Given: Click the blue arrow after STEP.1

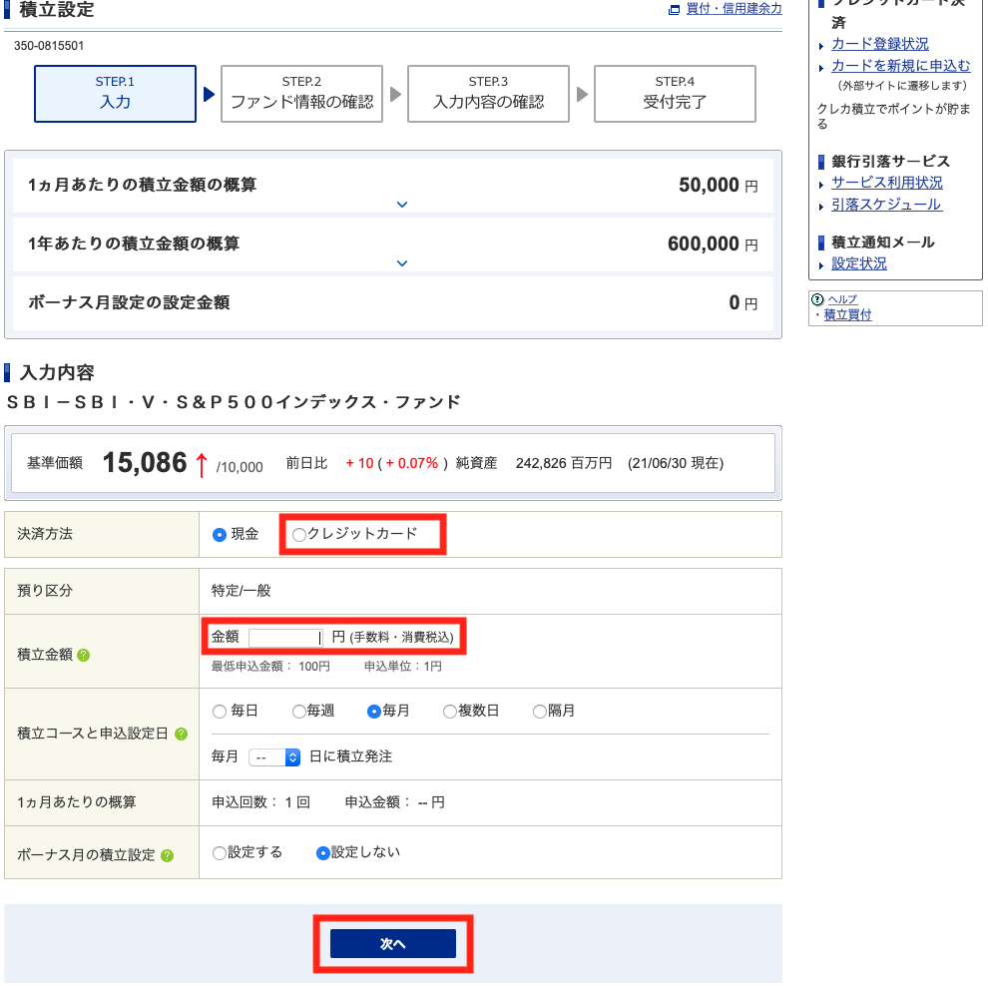Looking at the screenshot, I should click(210, 95).
